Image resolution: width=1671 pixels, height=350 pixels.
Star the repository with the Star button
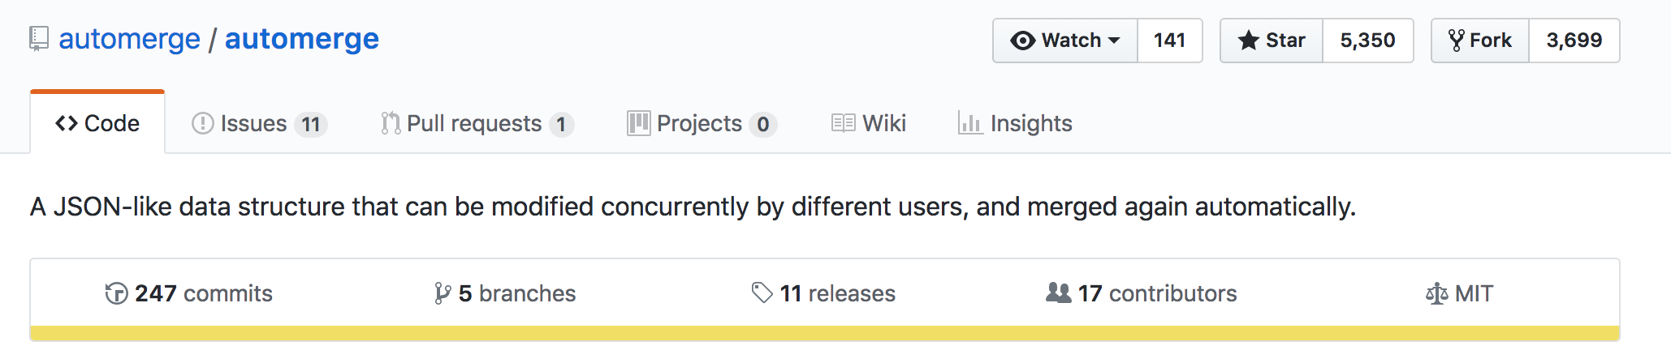click(1272, 41)
